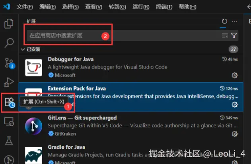Screen dimensions: 251x164
Task: Select Gradle for Java extension title
Action: coord(66,147)
